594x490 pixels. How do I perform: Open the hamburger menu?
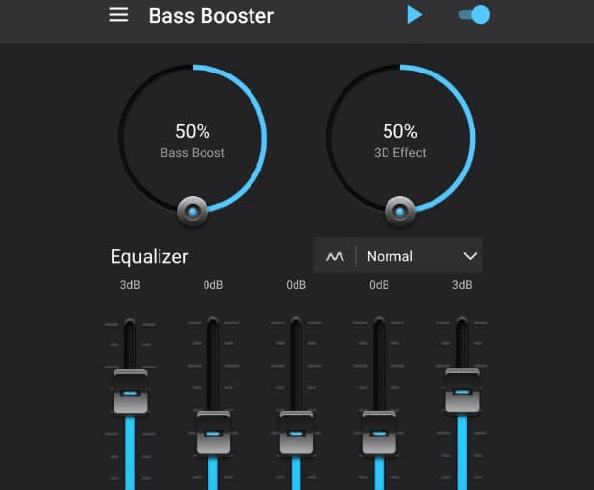click(x=118, y=15)
